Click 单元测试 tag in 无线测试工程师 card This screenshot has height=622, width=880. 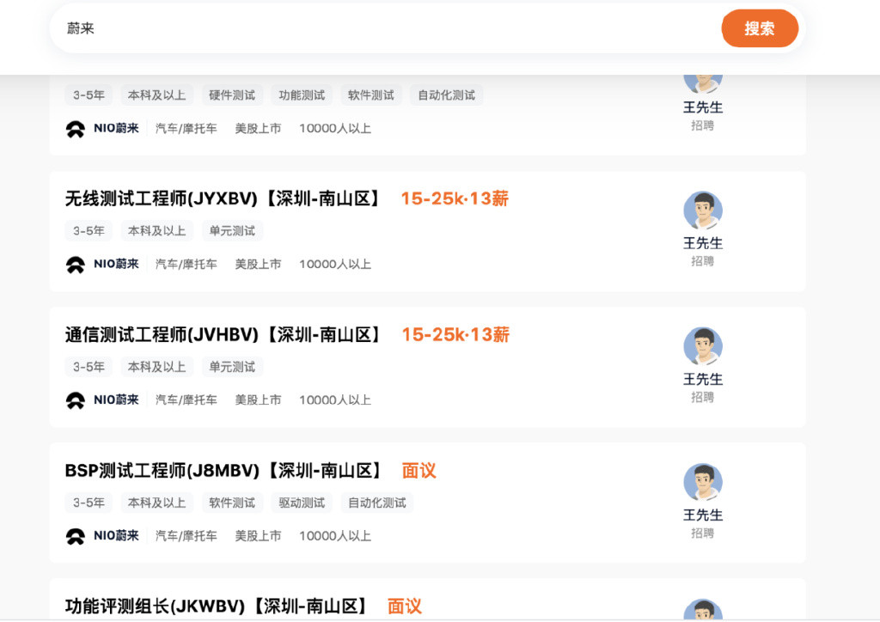tap(232, 231)
